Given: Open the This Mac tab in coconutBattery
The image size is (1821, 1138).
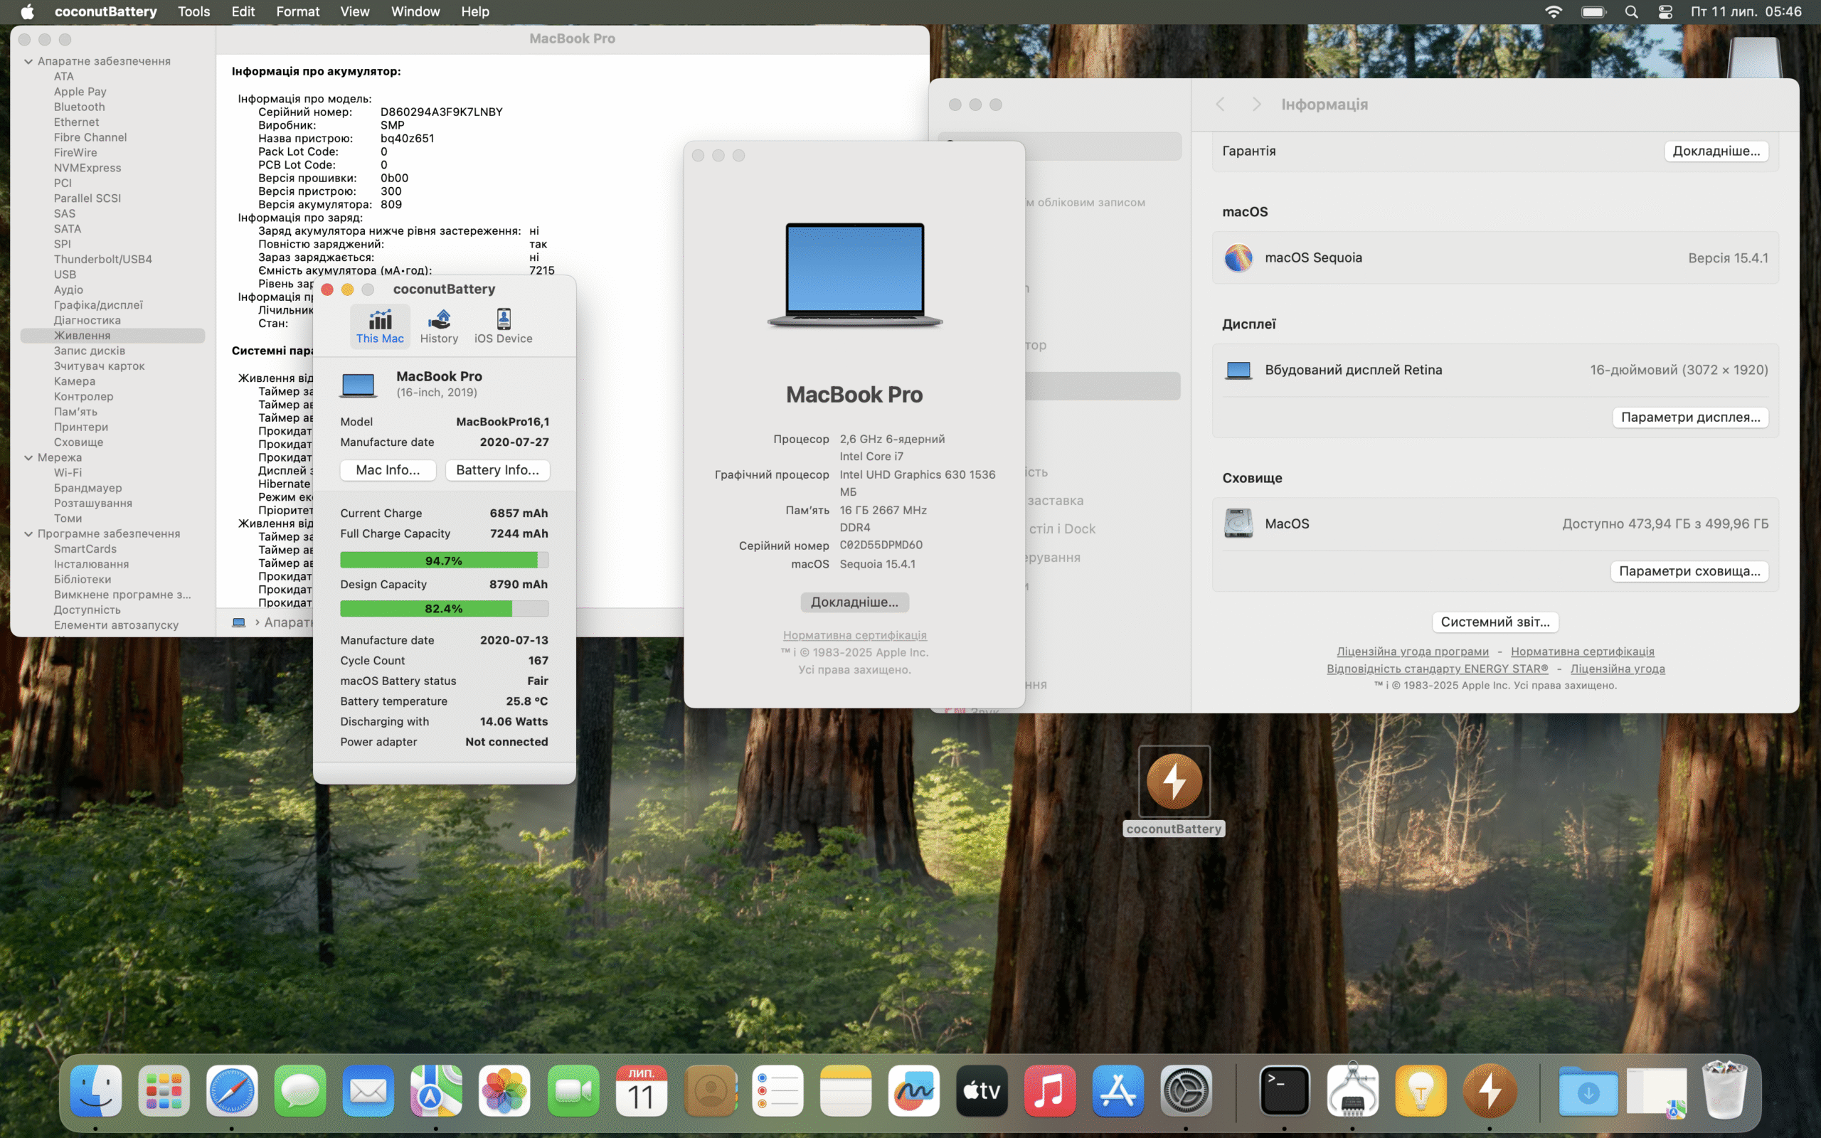Looking at the screenshot, I should tap(380, 326).
